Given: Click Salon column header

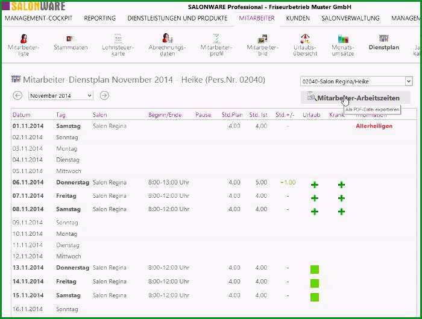Looking at the screenshot, I should coord(100,115).
